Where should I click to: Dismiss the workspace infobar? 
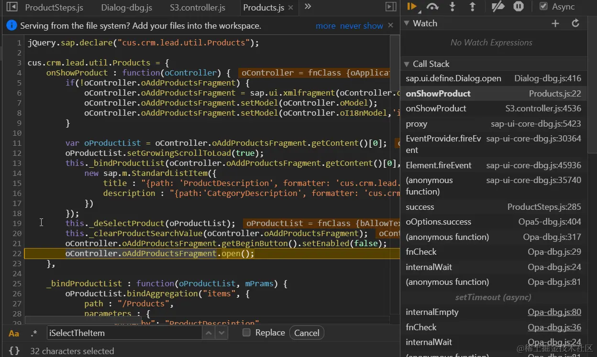(x=391, y=25)
